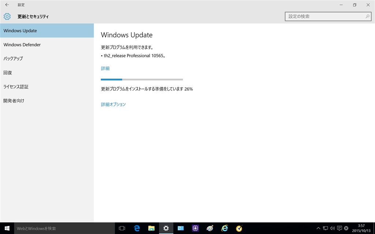Click the th2_release Professional 10565 text
This screenshot has height=234, width=375.
[x=135, y=56]
